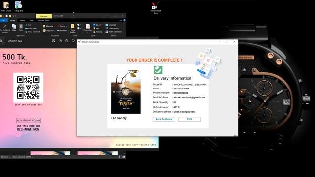Click the QR code on the voucher
The width and height of the screenshot is (315, 177).
pyautogui.click(x=29, y=88)
